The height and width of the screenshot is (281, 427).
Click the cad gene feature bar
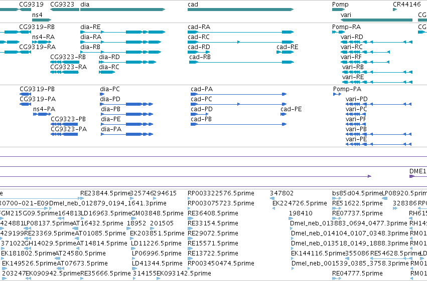(x=240, y=10)
